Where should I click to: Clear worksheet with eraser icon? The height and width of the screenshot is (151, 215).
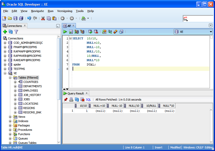tap(116, 32)
